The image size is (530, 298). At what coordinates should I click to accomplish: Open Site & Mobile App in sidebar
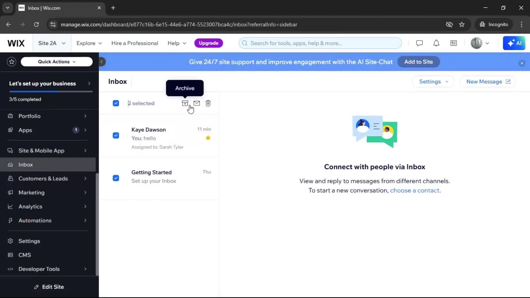47,151
